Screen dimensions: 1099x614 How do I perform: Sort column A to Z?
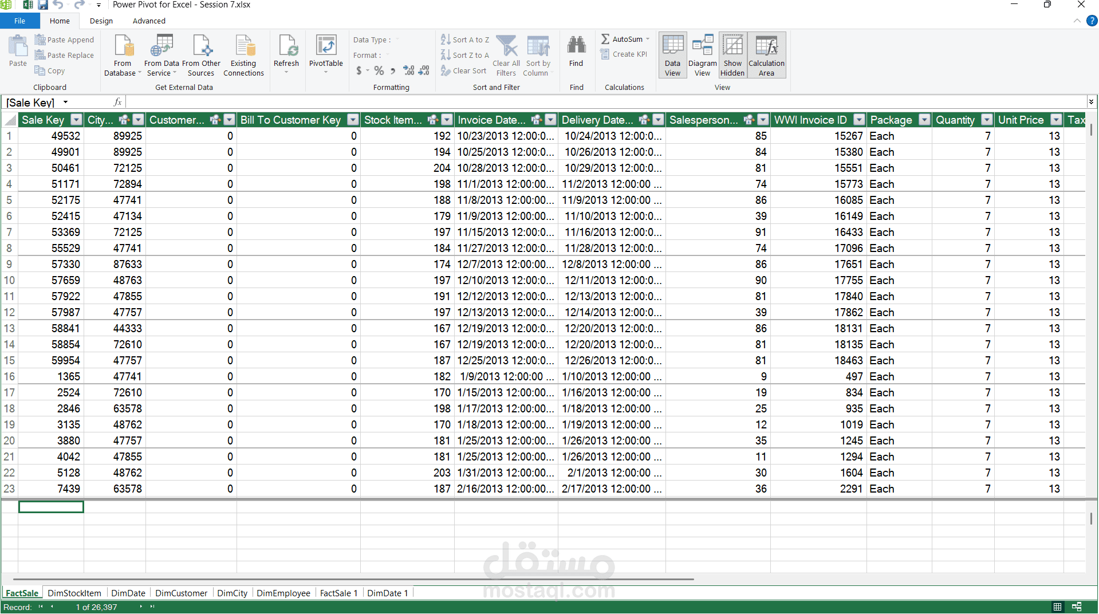(465, 40)
